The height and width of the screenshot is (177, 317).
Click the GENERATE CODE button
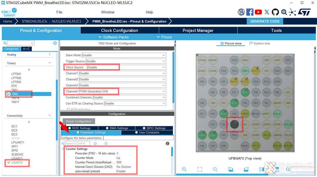265,21
